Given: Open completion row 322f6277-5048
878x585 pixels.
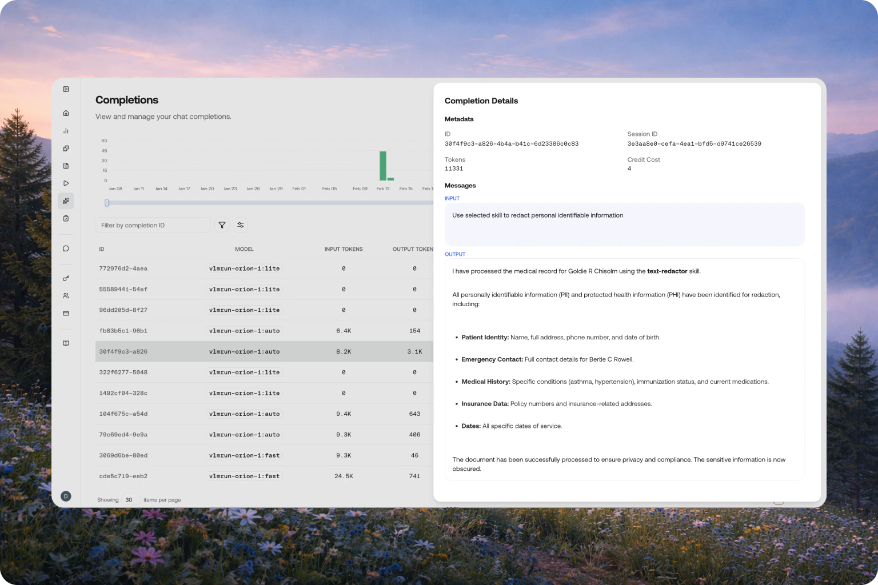Looking at the screenshot, I should click(x=265, y=372).
